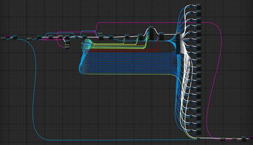Image resolution: width=253 pixels, height=145 pixels.
Task: Select the blue node beneath that raised green node
Action: pyautogui.click(x=101, y=38)
